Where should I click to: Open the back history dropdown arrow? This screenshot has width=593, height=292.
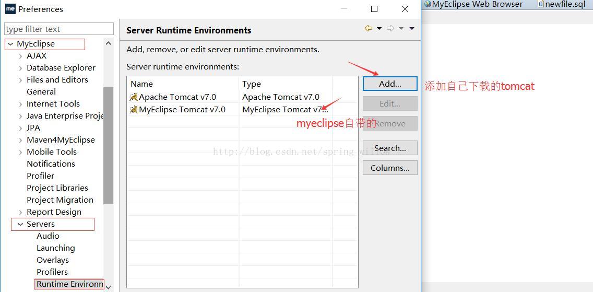[379, 28]
